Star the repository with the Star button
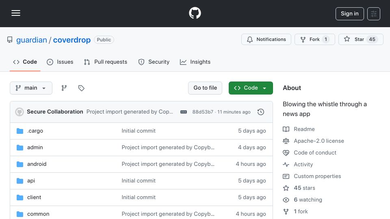Viewport: 390px width, 219px height. (x=361, y=39)
